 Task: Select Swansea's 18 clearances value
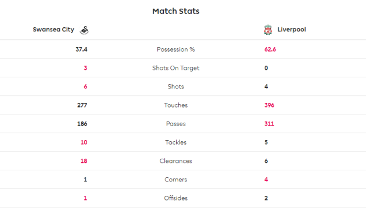click(84, 161)
